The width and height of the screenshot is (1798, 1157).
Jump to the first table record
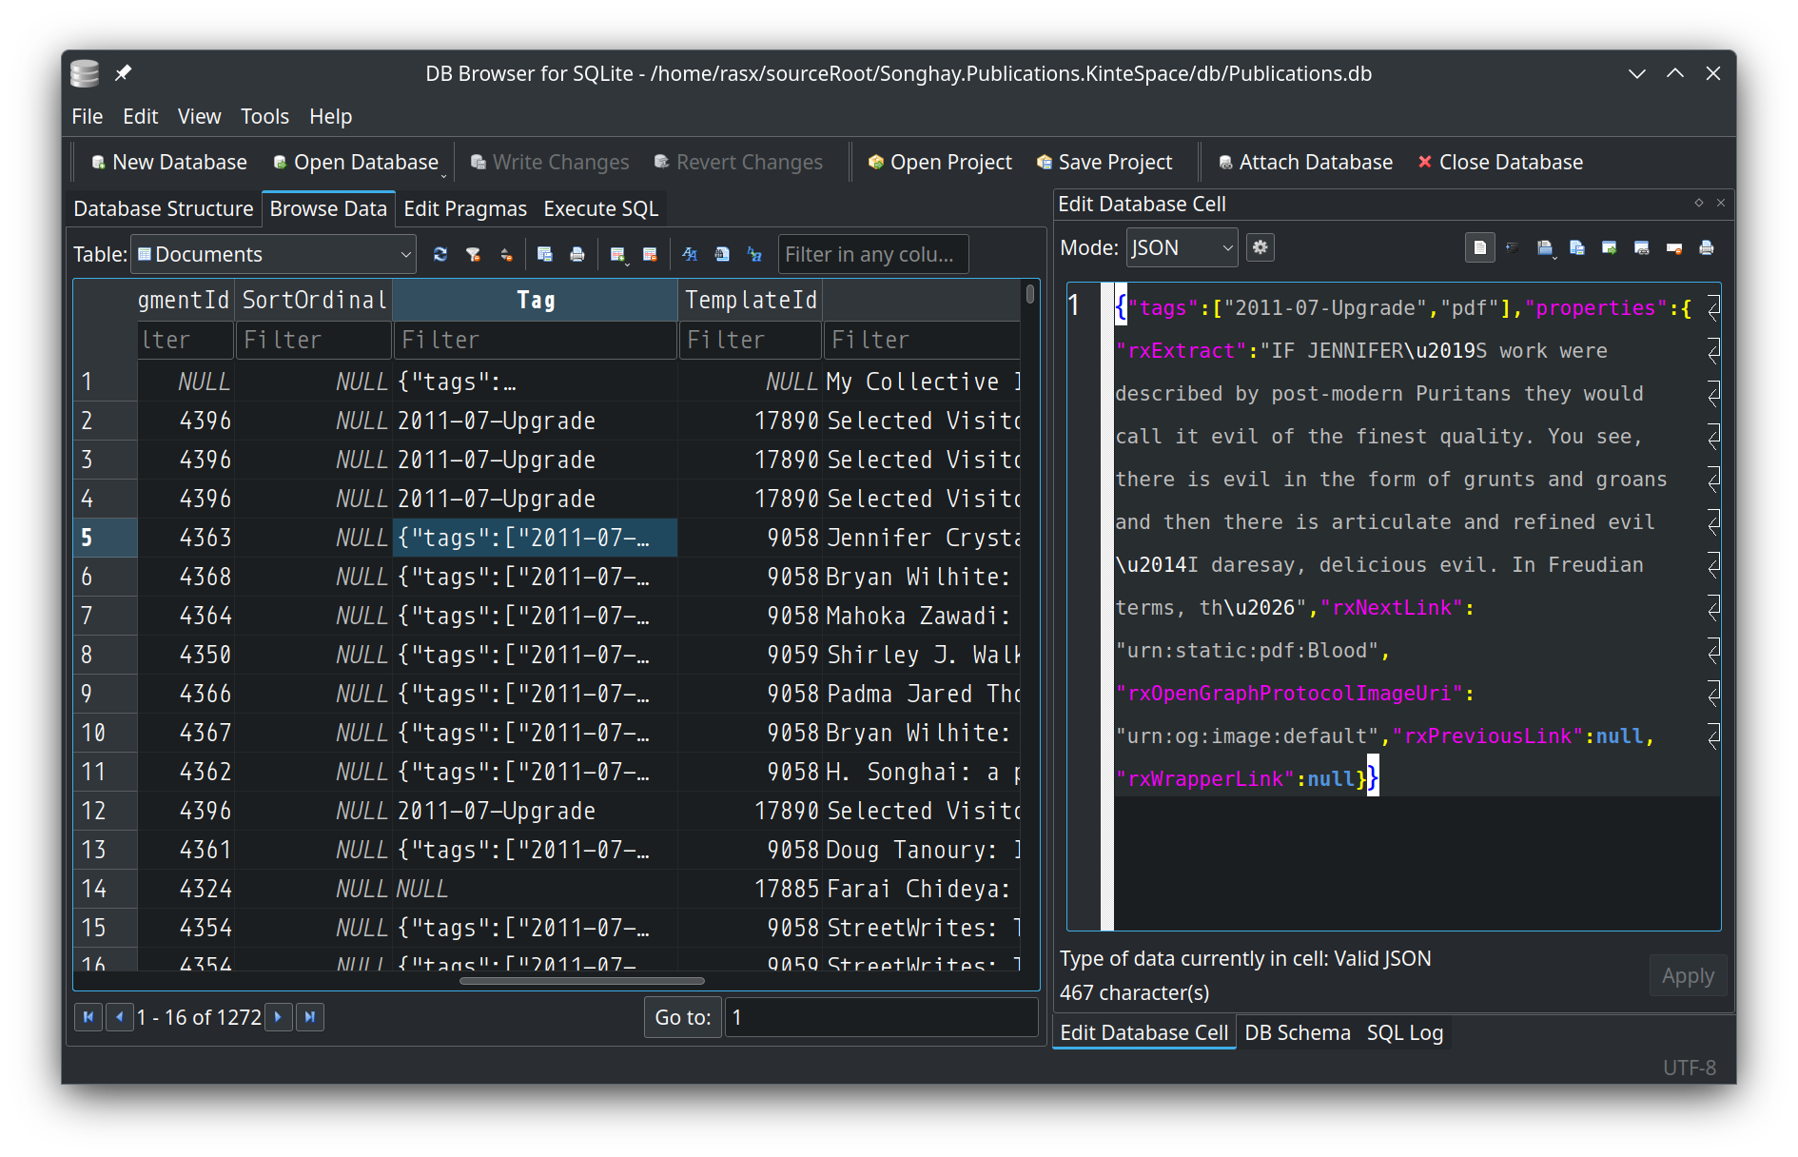pos(88,1017)
